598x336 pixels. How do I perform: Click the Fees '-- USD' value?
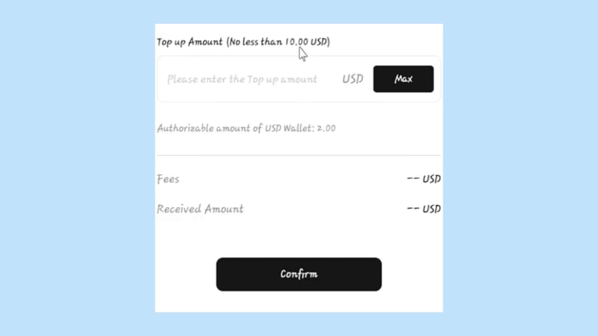tap(424, 179)
